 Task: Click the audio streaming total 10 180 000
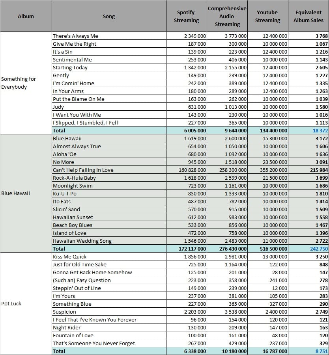pyautogui.click(x=227, y=351)
